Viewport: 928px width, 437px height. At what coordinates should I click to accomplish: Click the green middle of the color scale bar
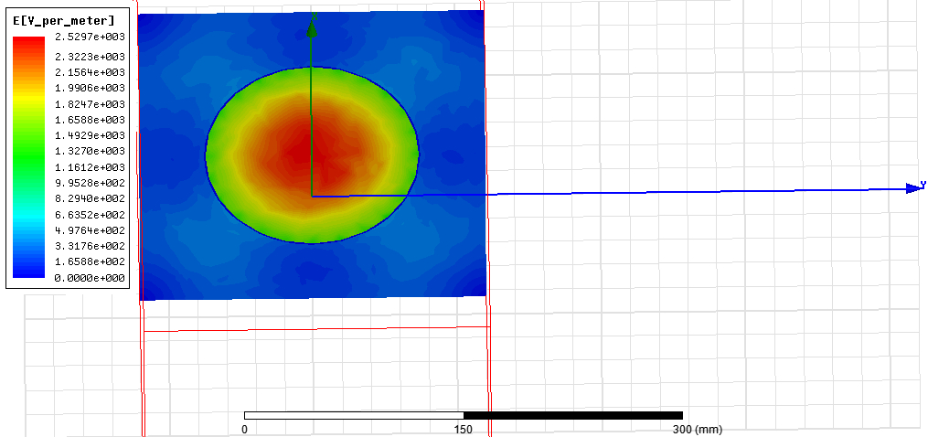click(29, 157)
